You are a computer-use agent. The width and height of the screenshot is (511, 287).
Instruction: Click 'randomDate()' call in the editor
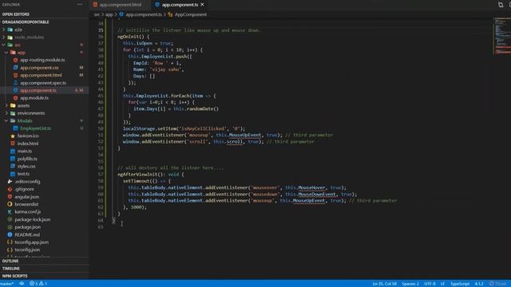point(203,109)
